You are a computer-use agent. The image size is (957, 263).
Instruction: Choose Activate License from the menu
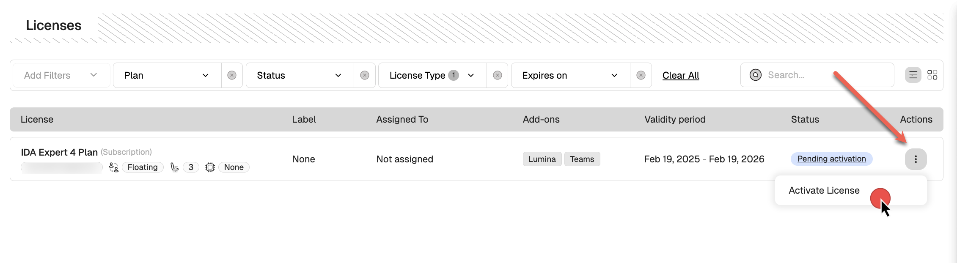[824, 191]
